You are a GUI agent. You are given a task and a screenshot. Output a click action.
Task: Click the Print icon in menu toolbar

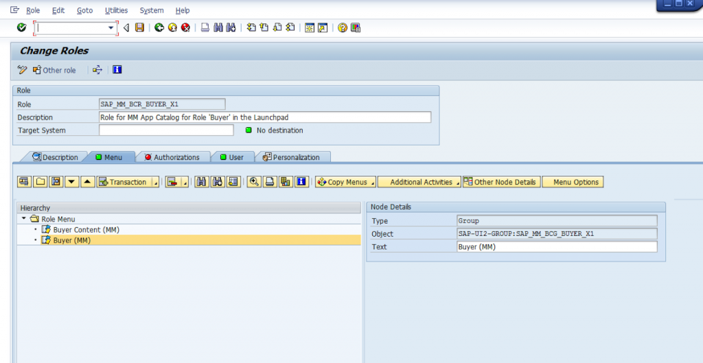270,182
